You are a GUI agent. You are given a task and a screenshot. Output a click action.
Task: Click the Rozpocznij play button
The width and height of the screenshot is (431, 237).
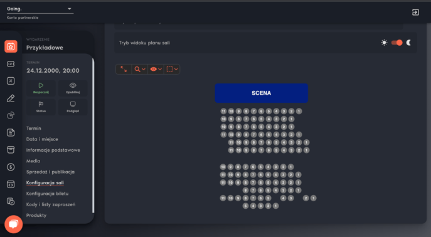(x=41, y=88)
